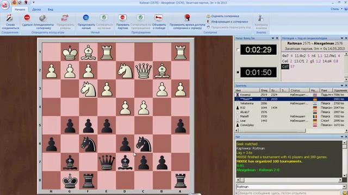The image size is (348, 195).
Task: Click the chat message input field
Action: (289, 193)
